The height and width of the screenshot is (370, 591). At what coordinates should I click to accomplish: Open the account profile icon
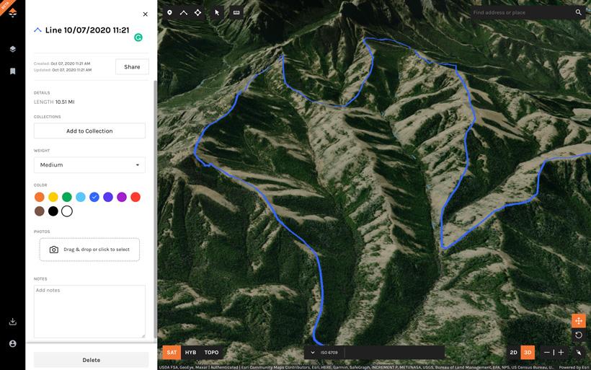click(12, 343)
